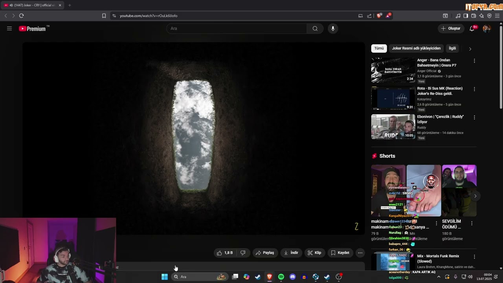Switch to the Joker CRY browser tab
This screenshot has width=503, height=283.
pyautogui.click(x=33, y=5)
